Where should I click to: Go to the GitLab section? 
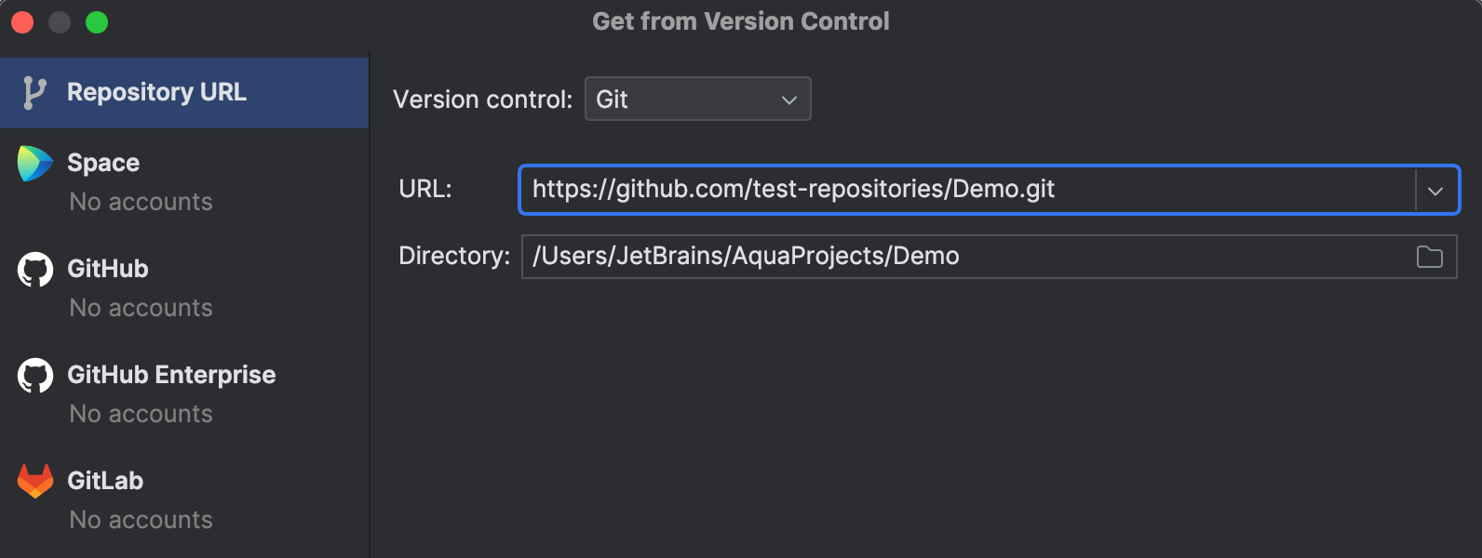[x=184, y=499]
